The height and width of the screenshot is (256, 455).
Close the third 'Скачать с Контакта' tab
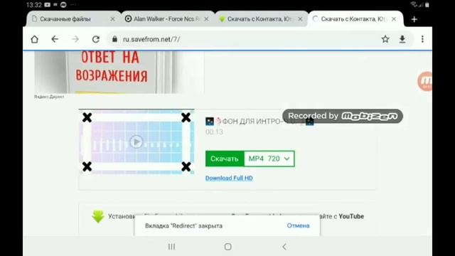coord(300,19)
